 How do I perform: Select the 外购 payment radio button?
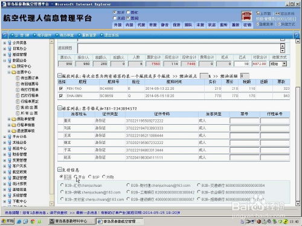pyautogui.click(x=104, y=177)
